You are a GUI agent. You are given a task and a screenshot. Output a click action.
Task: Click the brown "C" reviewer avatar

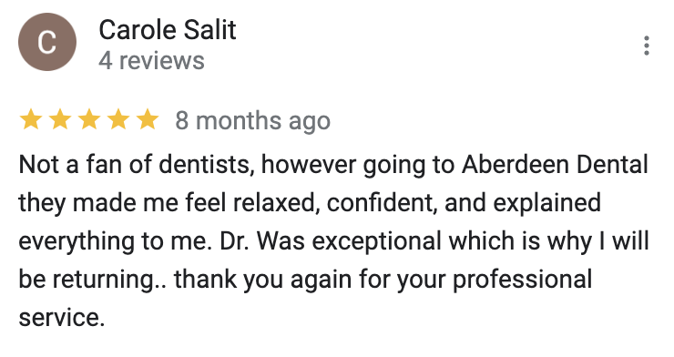(x=47, y=42)
